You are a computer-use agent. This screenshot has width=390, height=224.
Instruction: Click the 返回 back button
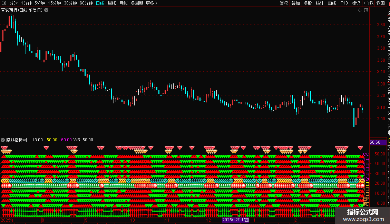[x=381, y=3]
